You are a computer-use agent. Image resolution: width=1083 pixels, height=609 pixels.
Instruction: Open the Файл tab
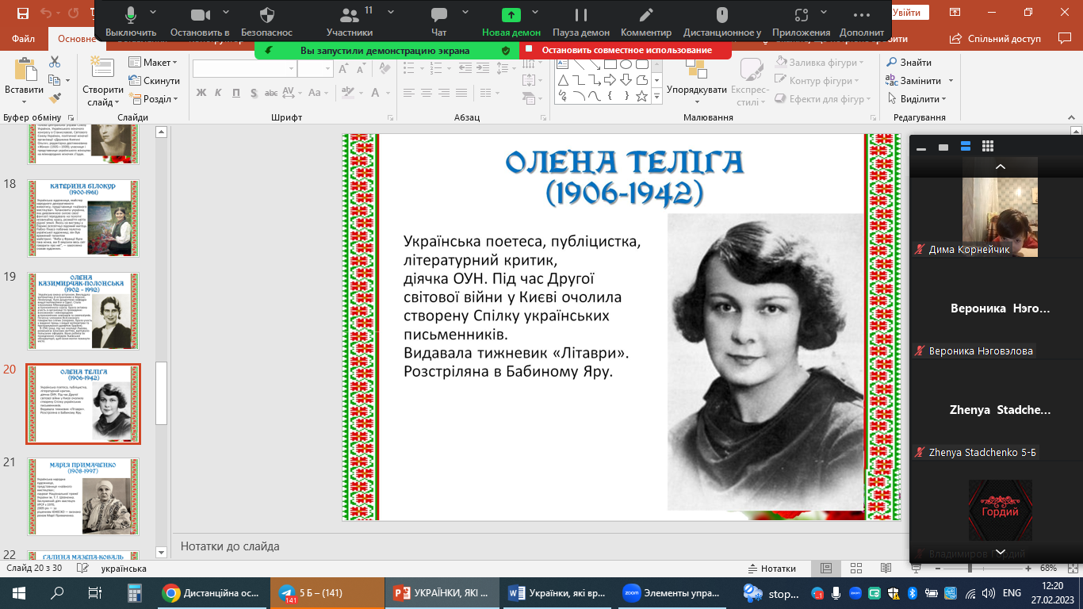point(24,38)
